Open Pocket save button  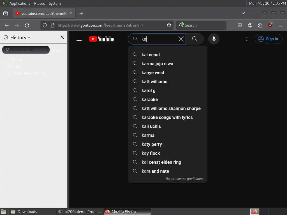(240, 25)
